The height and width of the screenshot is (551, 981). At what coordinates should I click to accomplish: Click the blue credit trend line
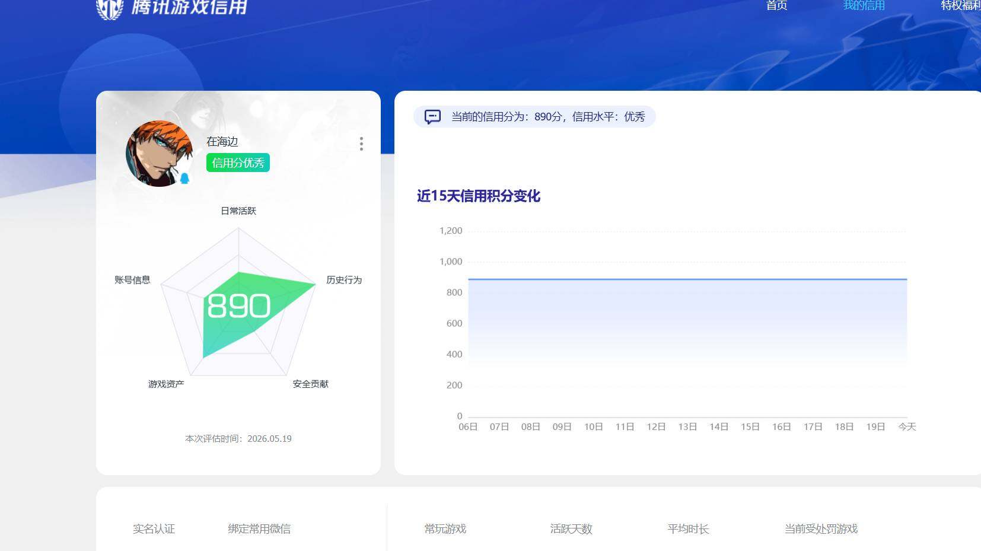687,279
